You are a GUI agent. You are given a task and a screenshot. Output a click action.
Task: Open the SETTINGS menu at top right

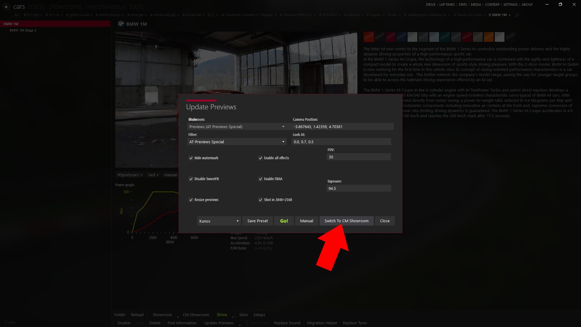point(510,5)
